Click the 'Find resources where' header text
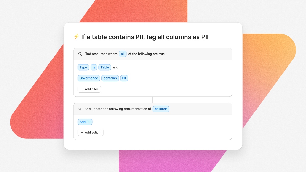The image size is (306, 172). point(101,54)
